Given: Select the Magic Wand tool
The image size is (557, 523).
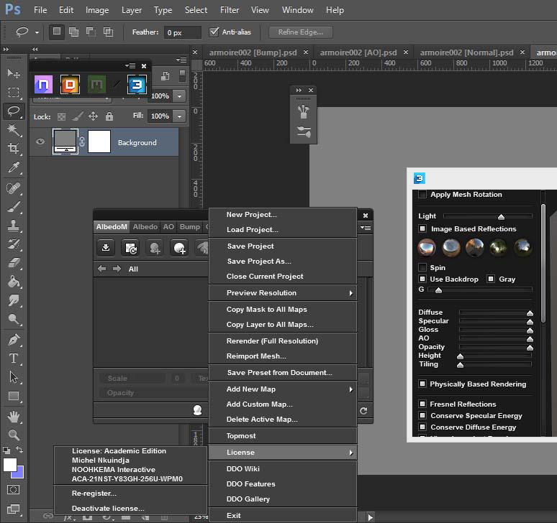Looking at the screenshot, I should tap(14, 130).
